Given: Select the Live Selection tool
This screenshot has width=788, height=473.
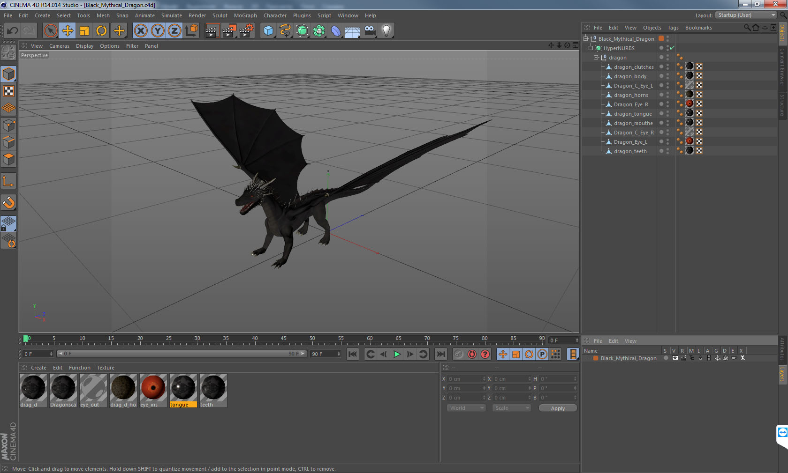Looking at the screenshot, I should click(x=50, y=31).
